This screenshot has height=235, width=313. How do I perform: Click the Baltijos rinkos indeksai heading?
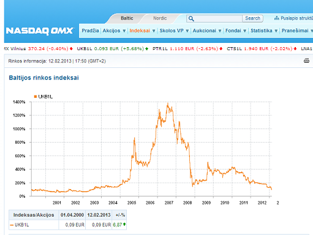(x=43, y=78)
